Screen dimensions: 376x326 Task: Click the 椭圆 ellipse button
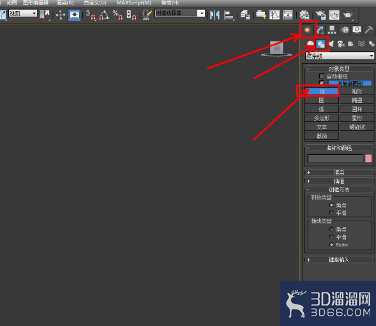point(357,100)
